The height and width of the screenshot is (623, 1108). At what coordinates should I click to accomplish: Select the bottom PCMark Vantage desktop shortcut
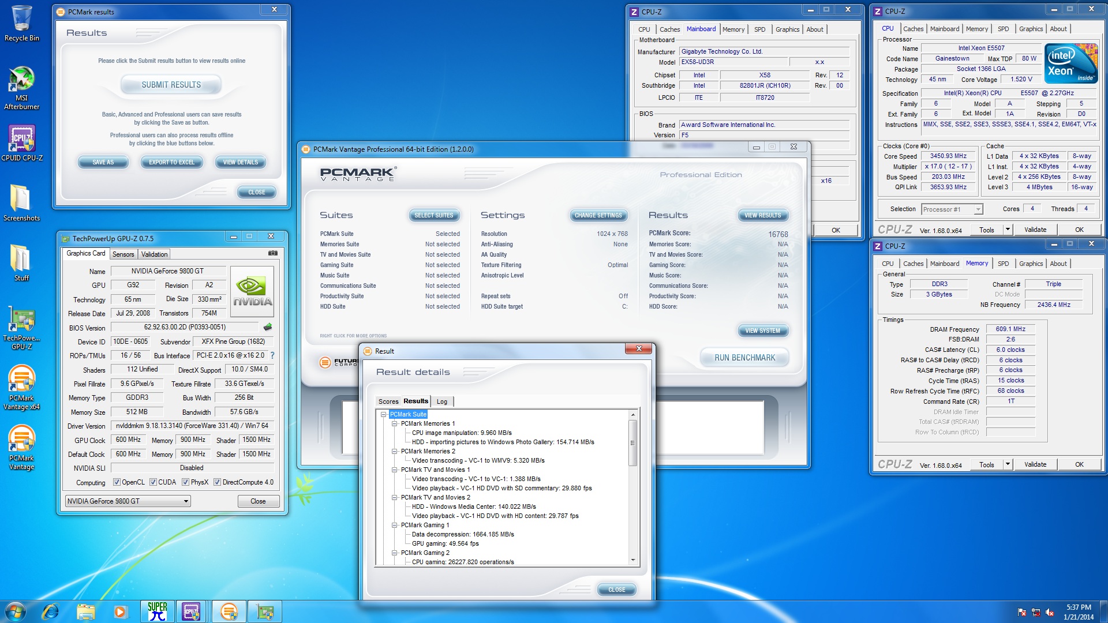click(x=21, y=448)
